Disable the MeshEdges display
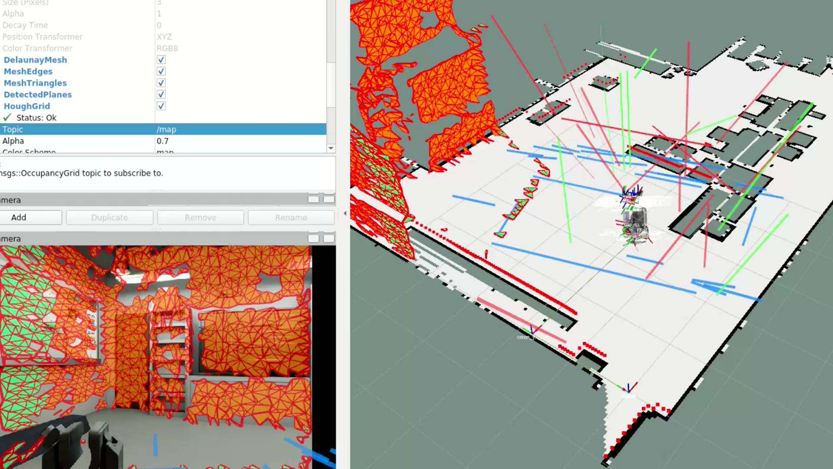Image resolution: width=833 pixels, height=469 pixels. point(161,71)
